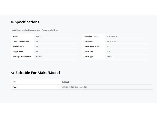This screenshot has width=157, height=118.
Task: Click the Head Ø (mm) row label
Action: [x=18, y=46]
